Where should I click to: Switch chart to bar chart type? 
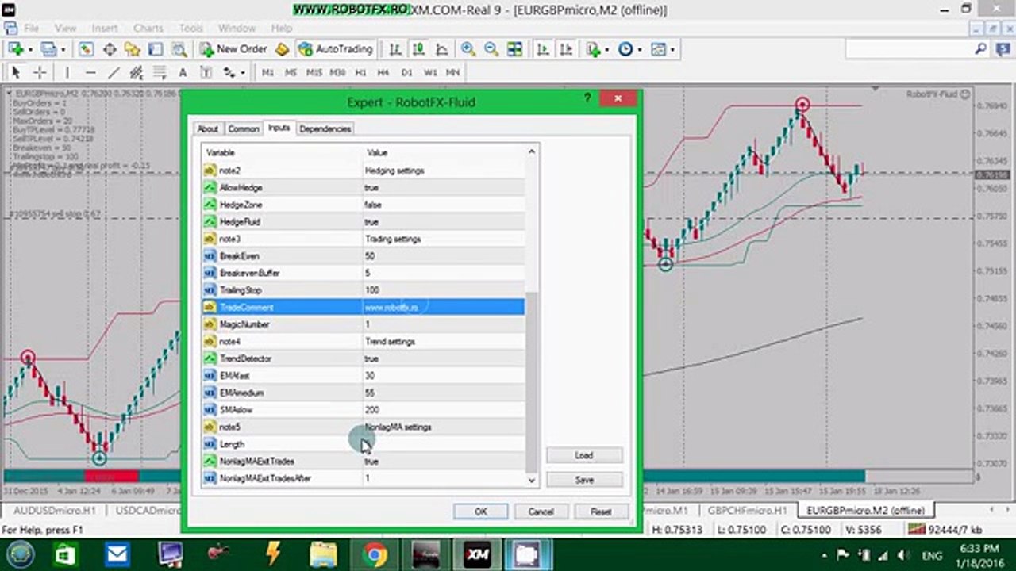395,49
